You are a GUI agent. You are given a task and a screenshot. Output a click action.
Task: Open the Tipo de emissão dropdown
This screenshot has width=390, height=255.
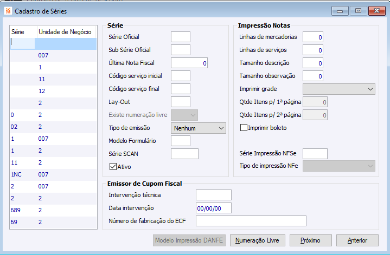point(198,128)
